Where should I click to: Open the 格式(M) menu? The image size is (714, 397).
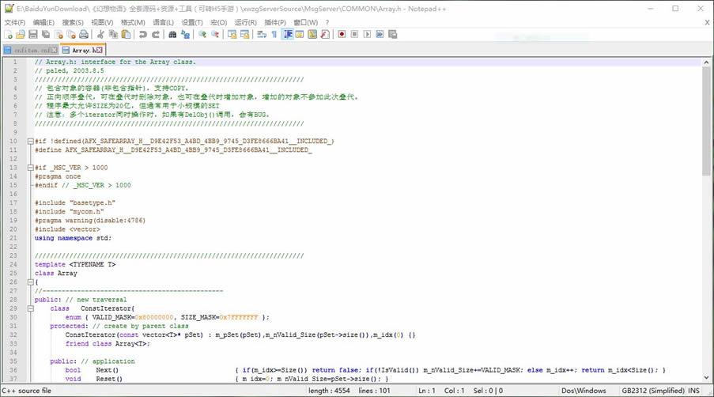point(133,22)
